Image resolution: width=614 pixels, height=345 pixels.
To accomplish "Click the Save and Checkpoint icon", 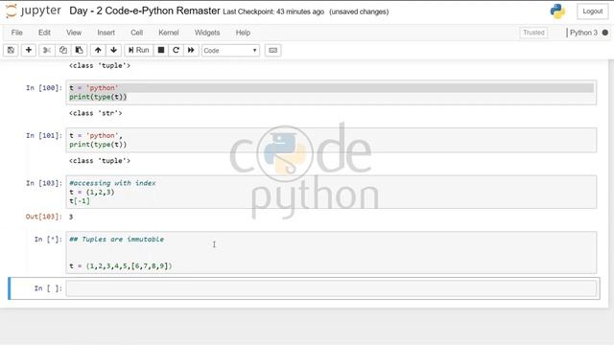I will pos(11,50).
